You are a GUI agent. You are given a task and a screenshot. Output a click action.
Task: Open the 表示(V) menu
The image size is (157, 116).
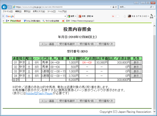coord(27,11)
